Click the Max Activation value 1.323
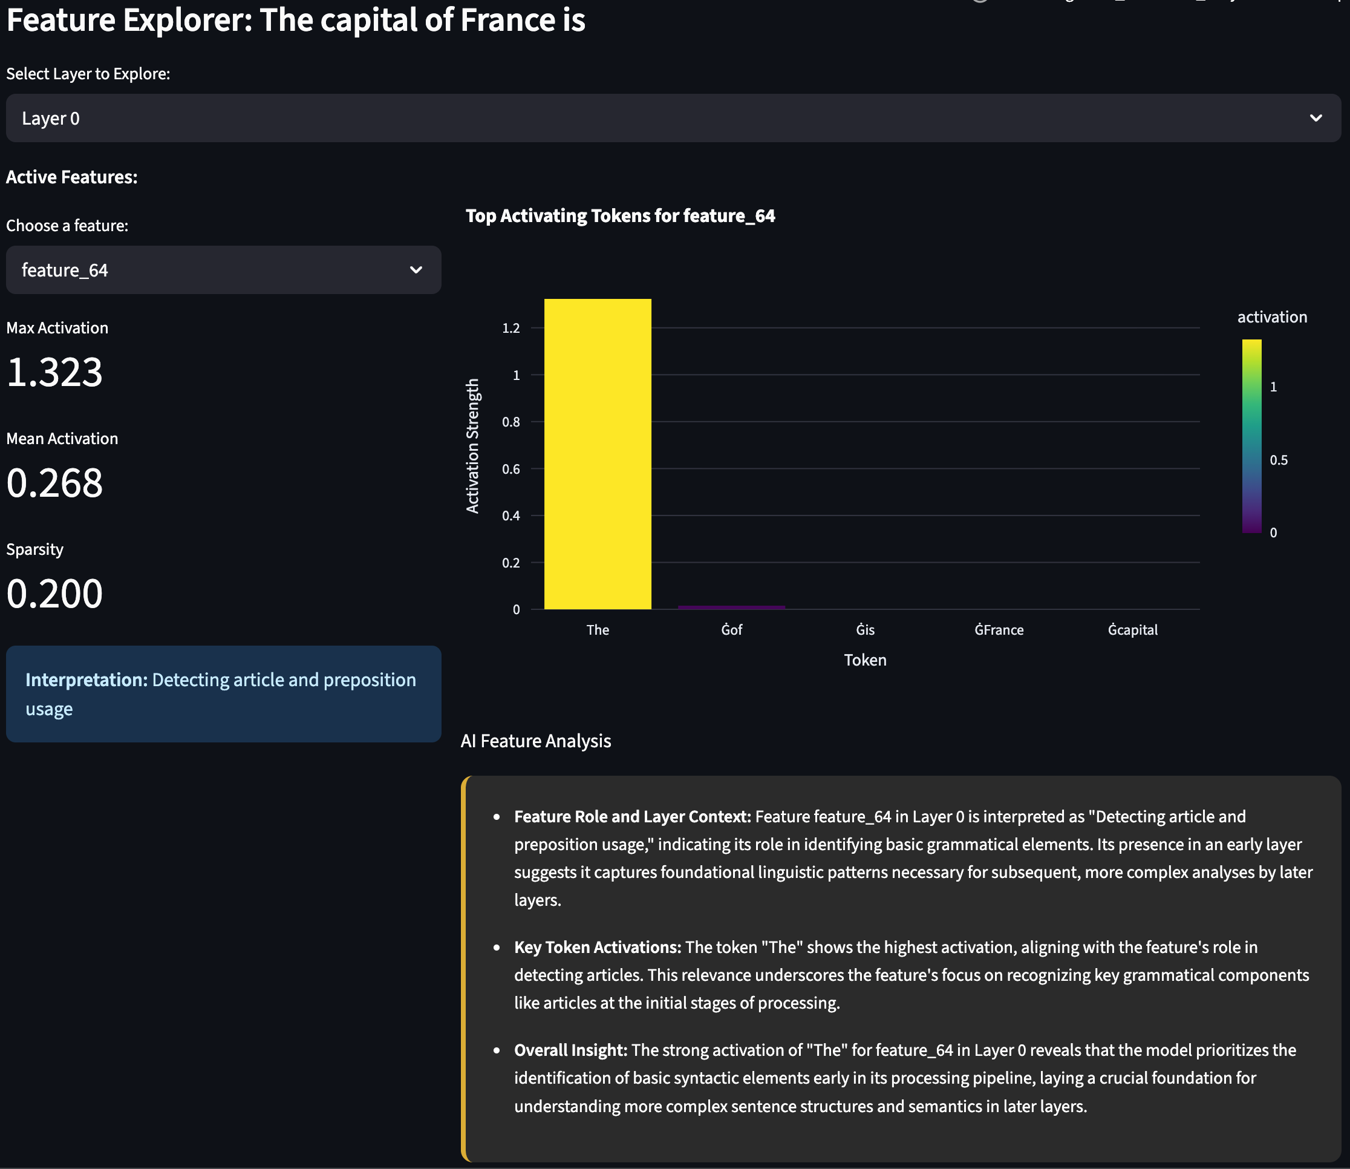This screenshot has width=1350, height=1169. click(55, 373)
